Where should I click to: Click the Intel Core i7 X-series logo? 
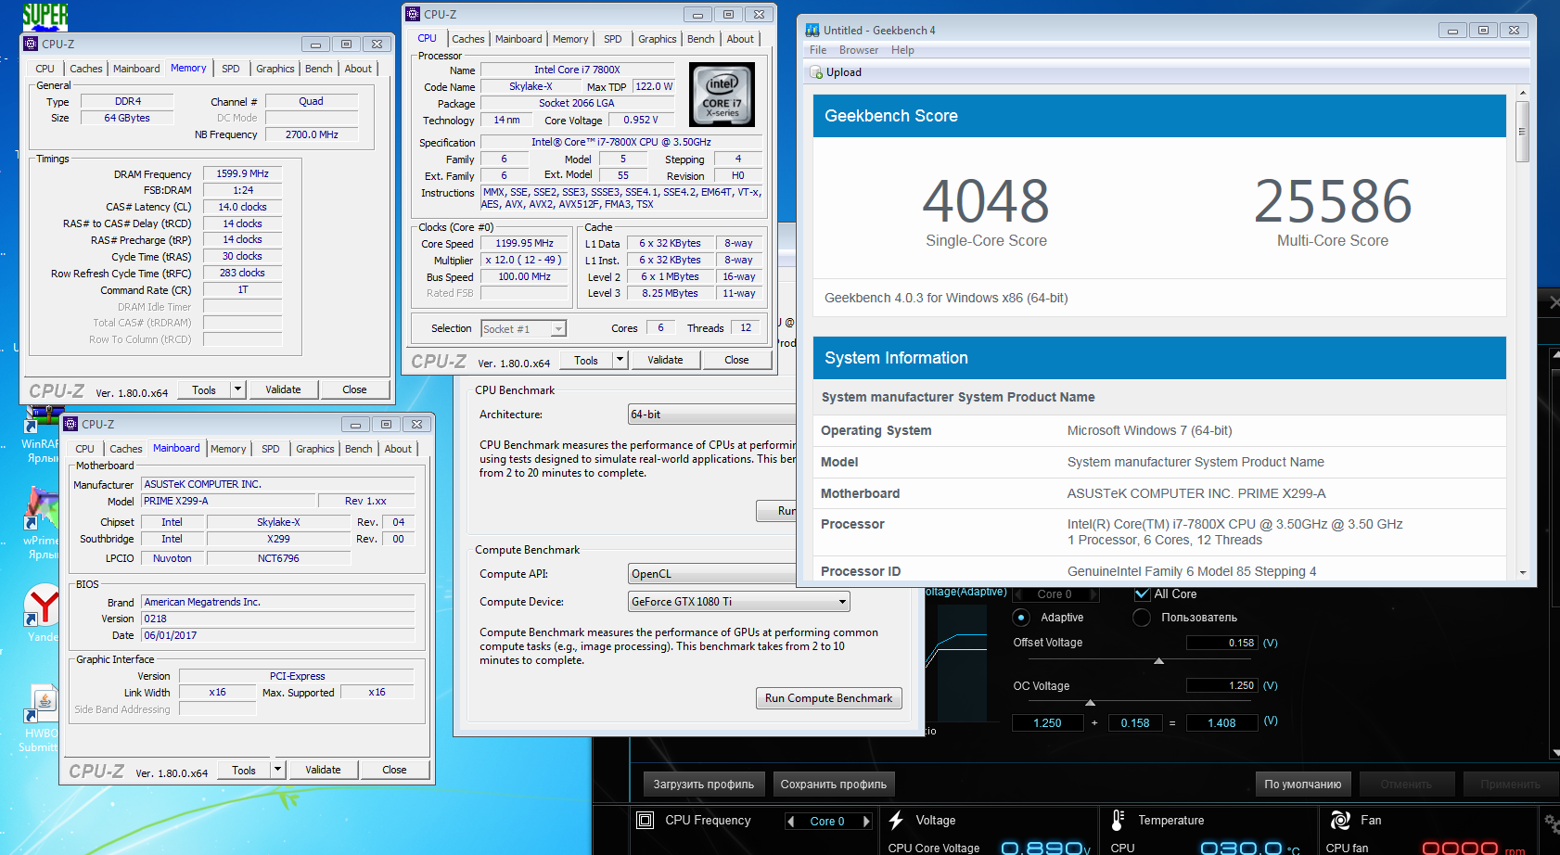pos(722,95)
